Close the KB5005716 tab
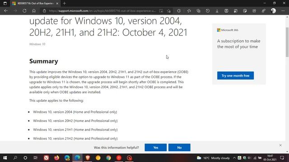The height and width of the screenshot is (162, 289). [57, 3]
